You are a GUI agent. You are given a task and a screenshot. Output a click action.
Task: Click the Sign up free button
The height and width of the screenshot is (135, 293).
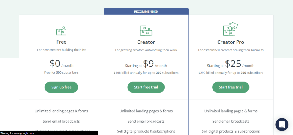pyautogui.click(x=61, y=87)
